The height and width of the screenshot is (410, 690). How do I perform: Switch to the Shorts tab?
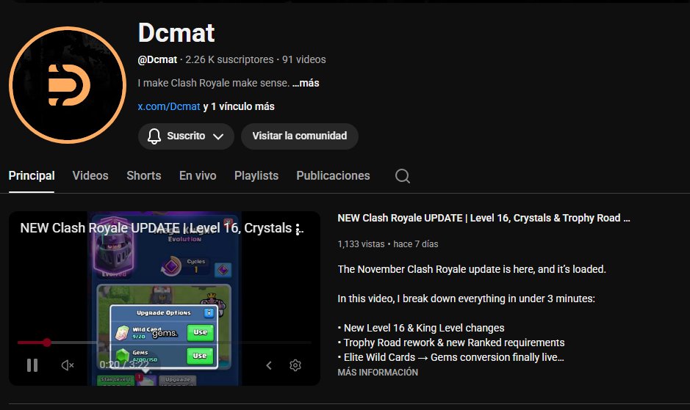(144, 176)
